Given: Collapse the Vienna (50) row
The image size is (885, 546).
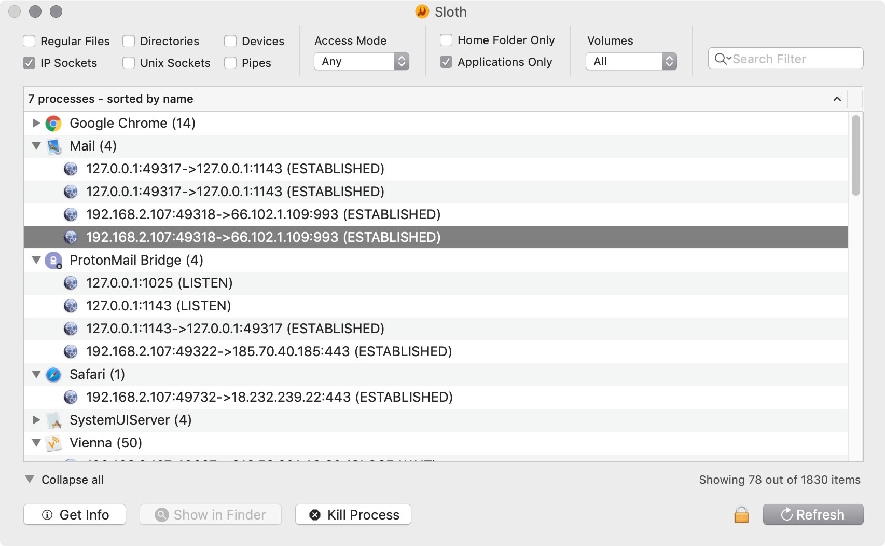Looking at the screenshot, I should (x=36, y=443).
